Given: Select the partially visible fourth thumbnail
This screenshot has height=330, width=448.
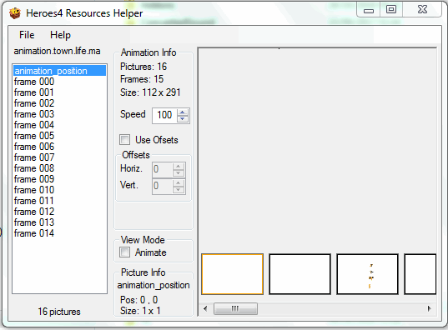Looking at the screenshot, I should (x=420, y=274).
